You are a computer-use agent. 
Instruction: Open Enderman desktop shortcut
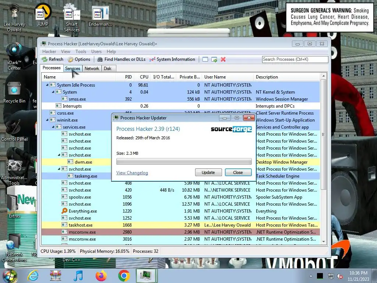[100, 16]
